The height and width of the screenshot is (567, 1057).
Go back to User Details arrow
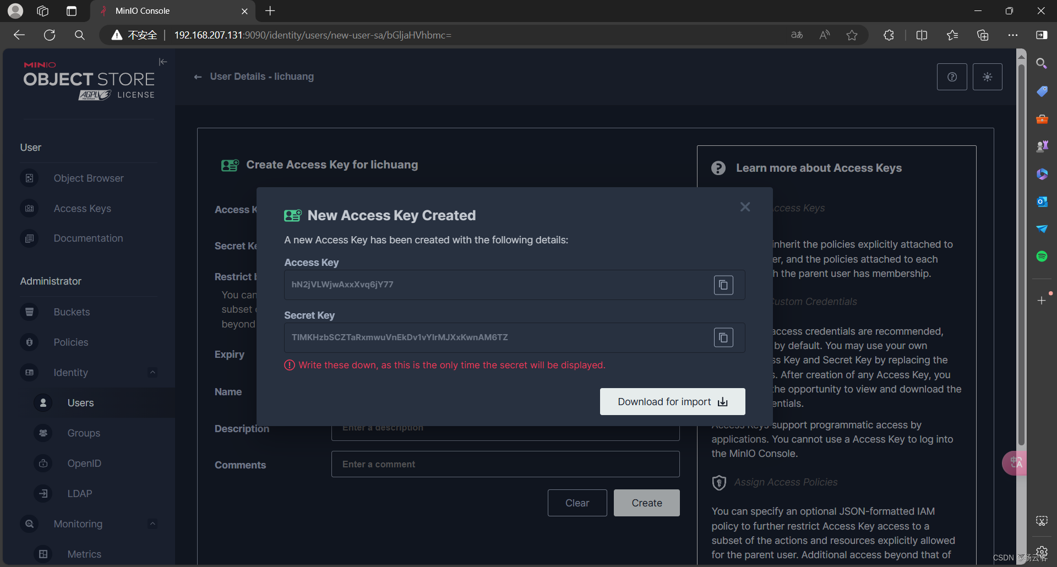point(198,77)
